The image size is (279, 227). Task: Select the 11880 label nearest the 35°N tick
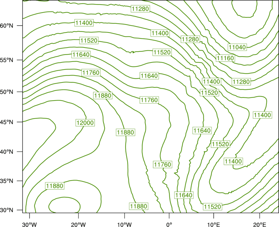click(x=55, y=186)
